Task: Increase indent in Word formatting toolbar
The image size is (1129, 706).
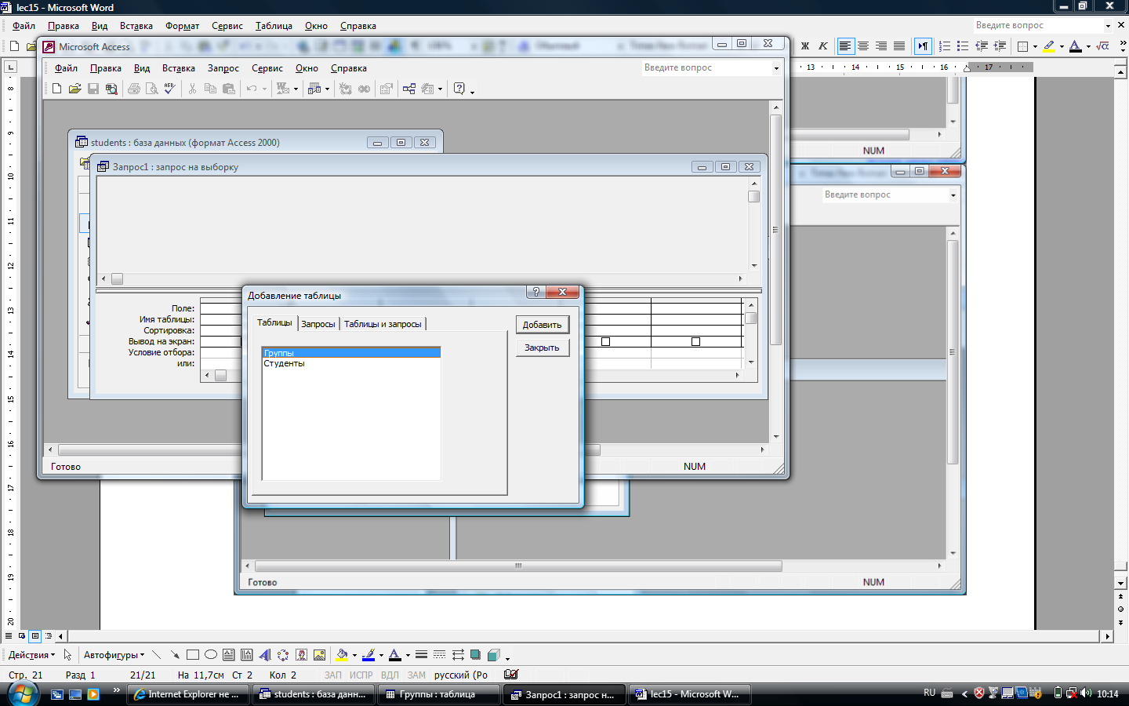Action: pos(1000,46)
